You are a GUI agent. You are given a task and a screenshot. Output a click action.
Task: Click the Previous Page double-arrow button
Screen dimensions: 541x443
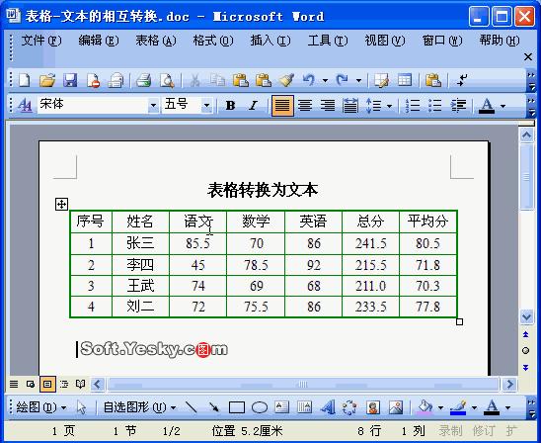(x=526, y=334)
